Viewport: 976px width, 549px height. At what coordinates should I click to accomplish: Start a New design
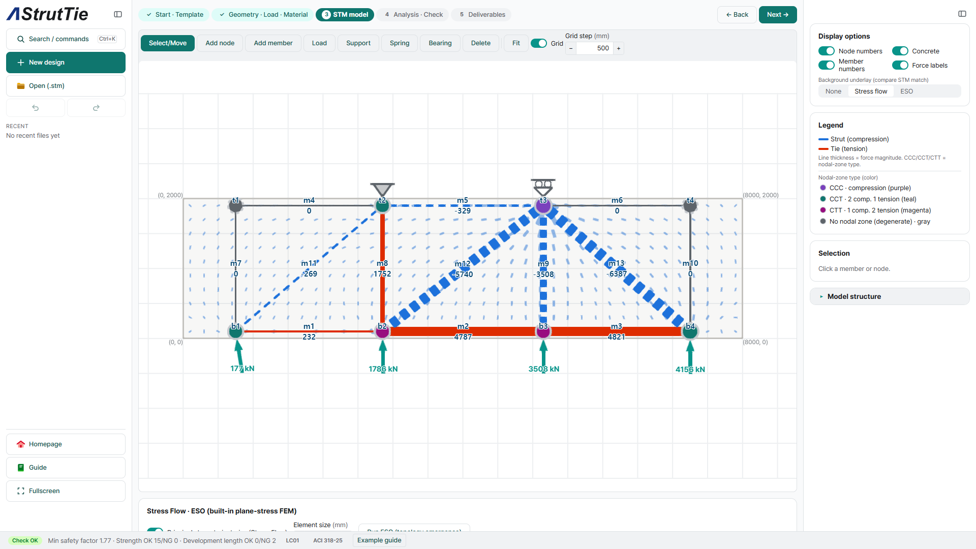coord(66,63)
